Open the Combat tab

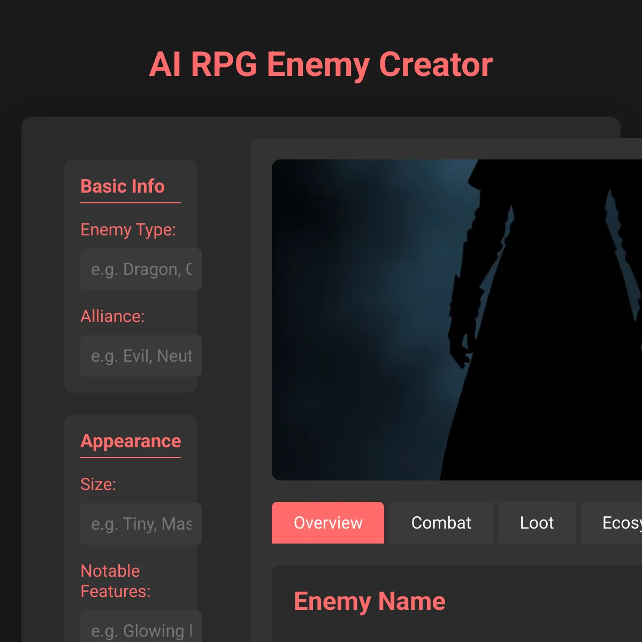click(x=441, y=523)
